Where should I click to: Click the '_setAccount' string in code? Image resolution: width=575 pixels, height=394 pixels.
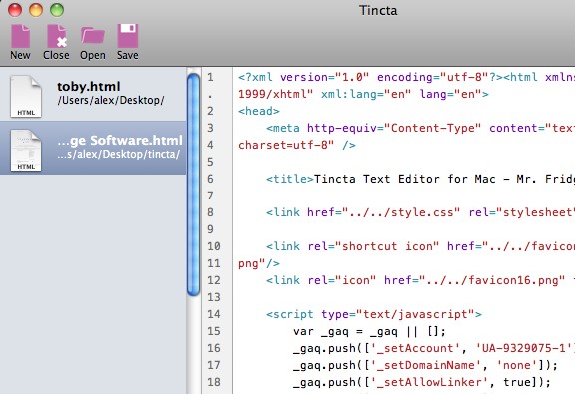tap(415, 348)
